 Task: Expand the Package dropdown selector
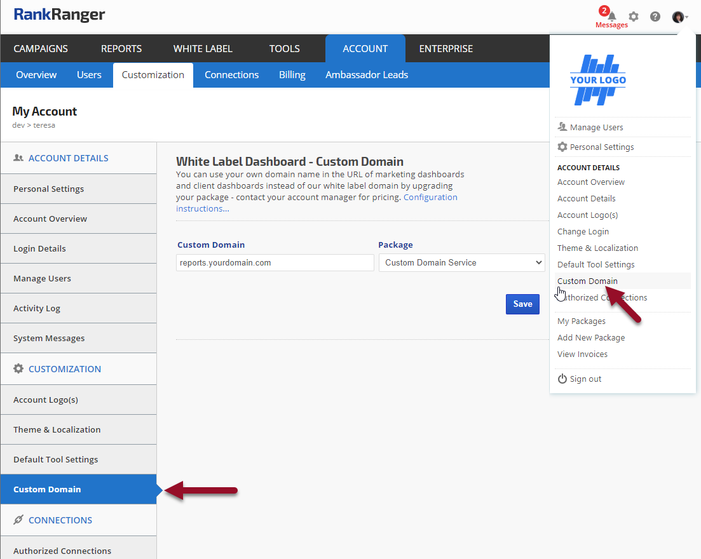462,262
